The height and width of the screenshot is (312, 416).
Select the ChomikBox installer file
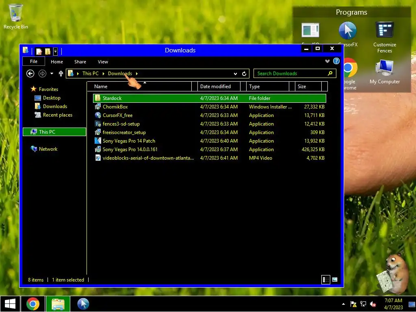click(x=209, y=107)
